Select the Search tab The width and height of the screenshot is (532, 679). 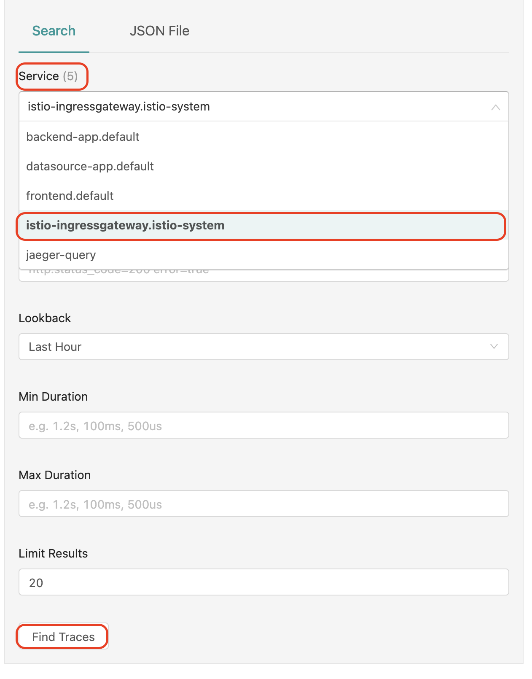click(x=54, y=31)
